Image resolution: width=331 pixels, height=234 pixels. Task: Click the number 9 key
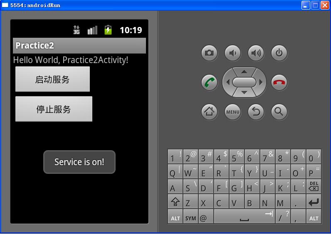click(298, 156)
